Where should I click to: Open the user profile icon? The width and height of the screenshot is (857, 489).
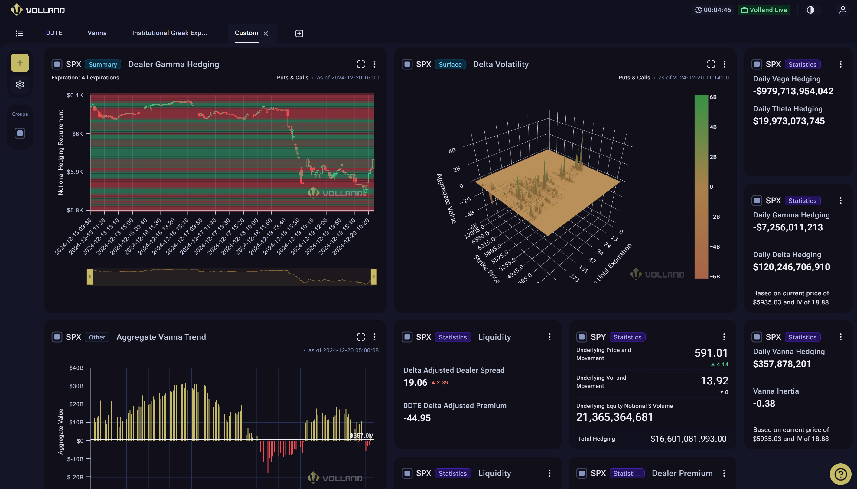[842, 10]
